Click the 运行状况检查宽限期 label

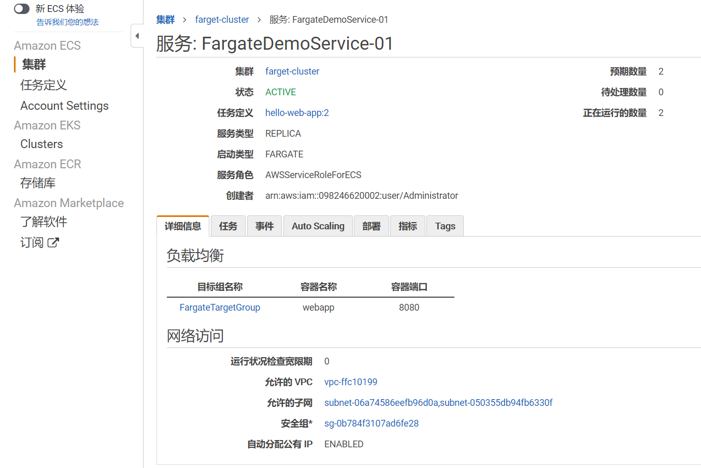[x=271, y=361]
